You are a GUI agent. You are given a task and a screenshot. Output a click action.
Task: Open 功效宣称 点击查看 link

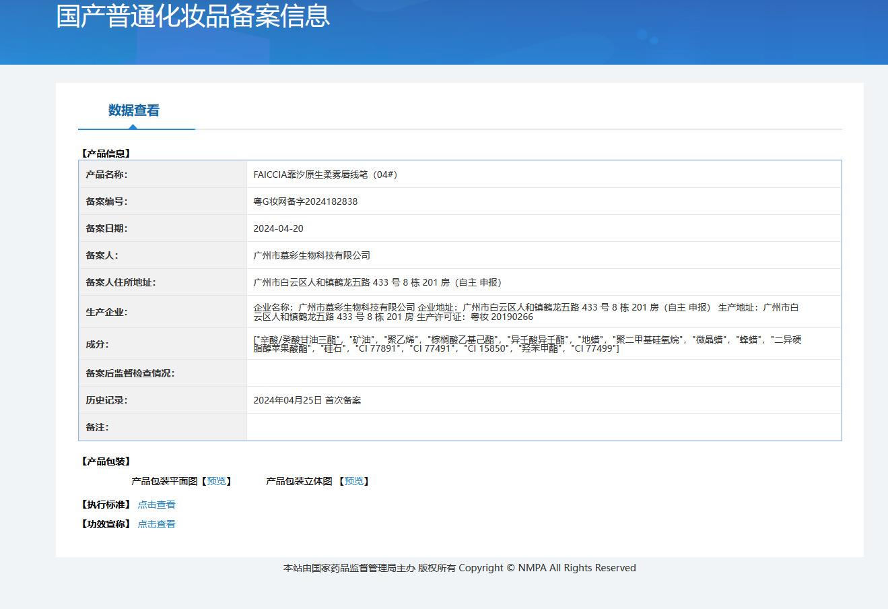coord(156,524)
